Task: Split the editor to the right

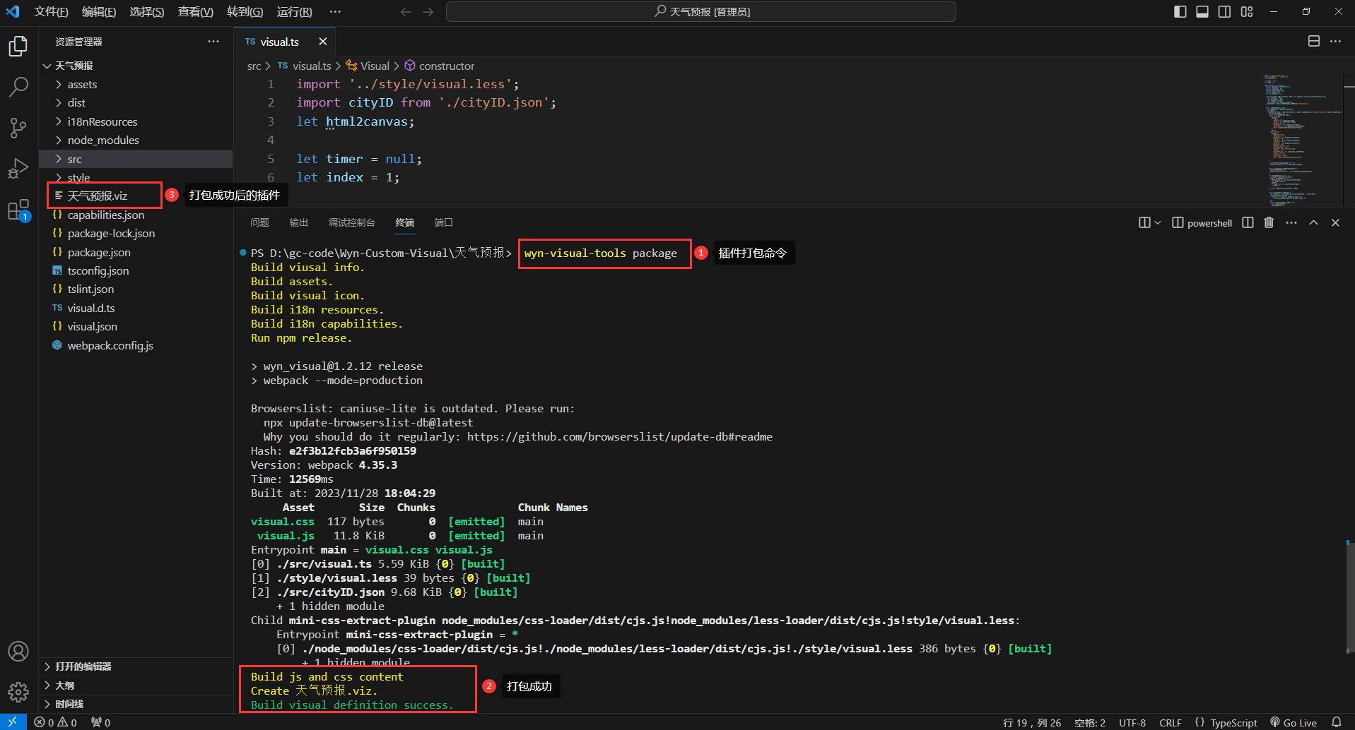Action: click(1313, 42)
